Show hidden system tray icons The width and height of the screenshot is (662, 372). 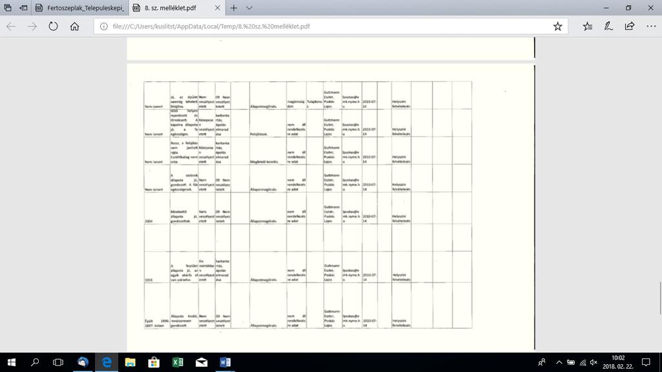pos(559,362)
